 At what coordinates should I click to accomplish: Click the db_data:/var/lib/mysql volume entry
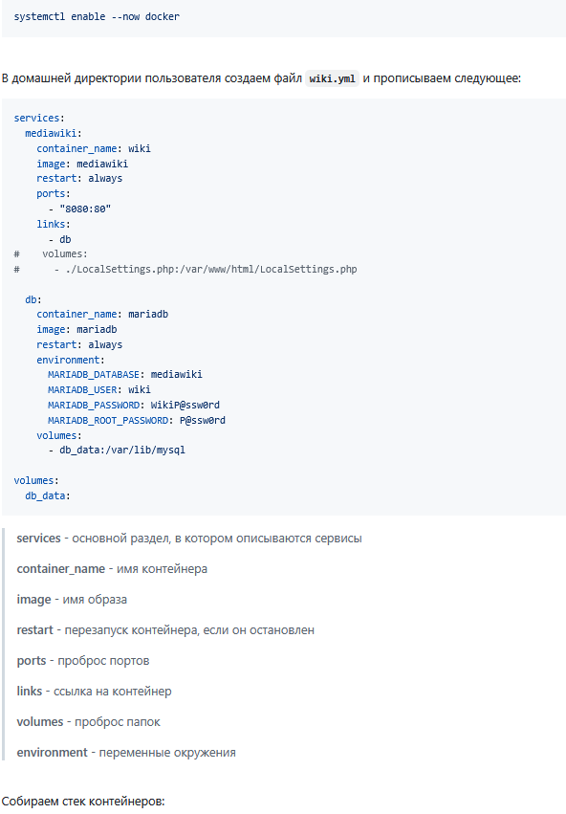[x=122, y=450]
